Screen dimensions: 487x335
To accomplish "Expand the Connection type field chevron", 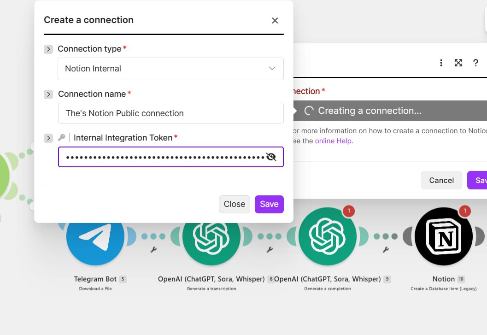I will click(48, 49).
